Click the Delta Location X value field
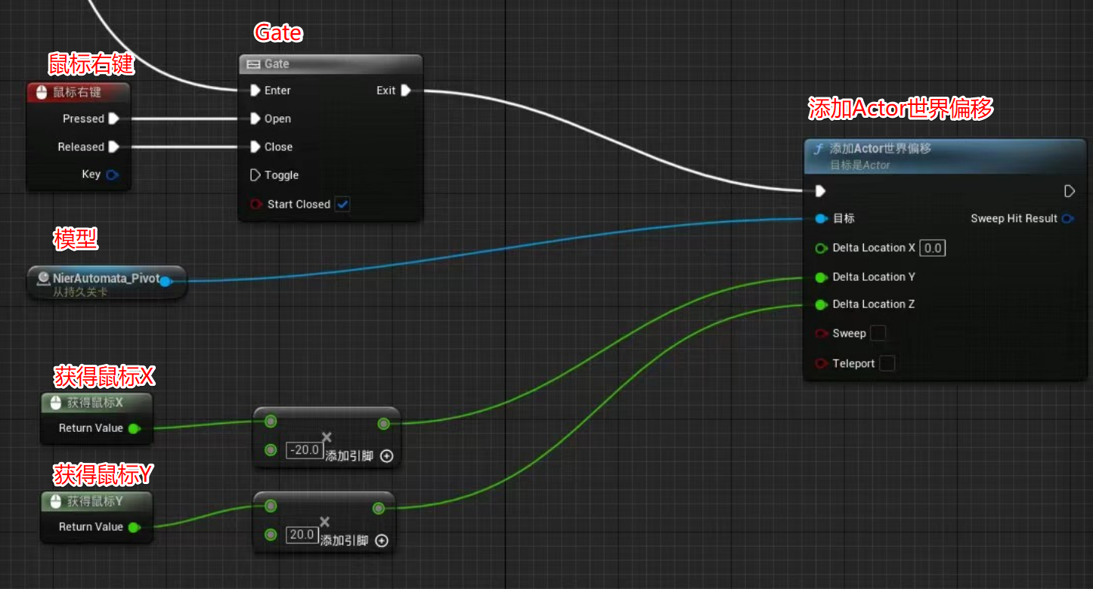Screen dimensions: 1093x589 933,248
